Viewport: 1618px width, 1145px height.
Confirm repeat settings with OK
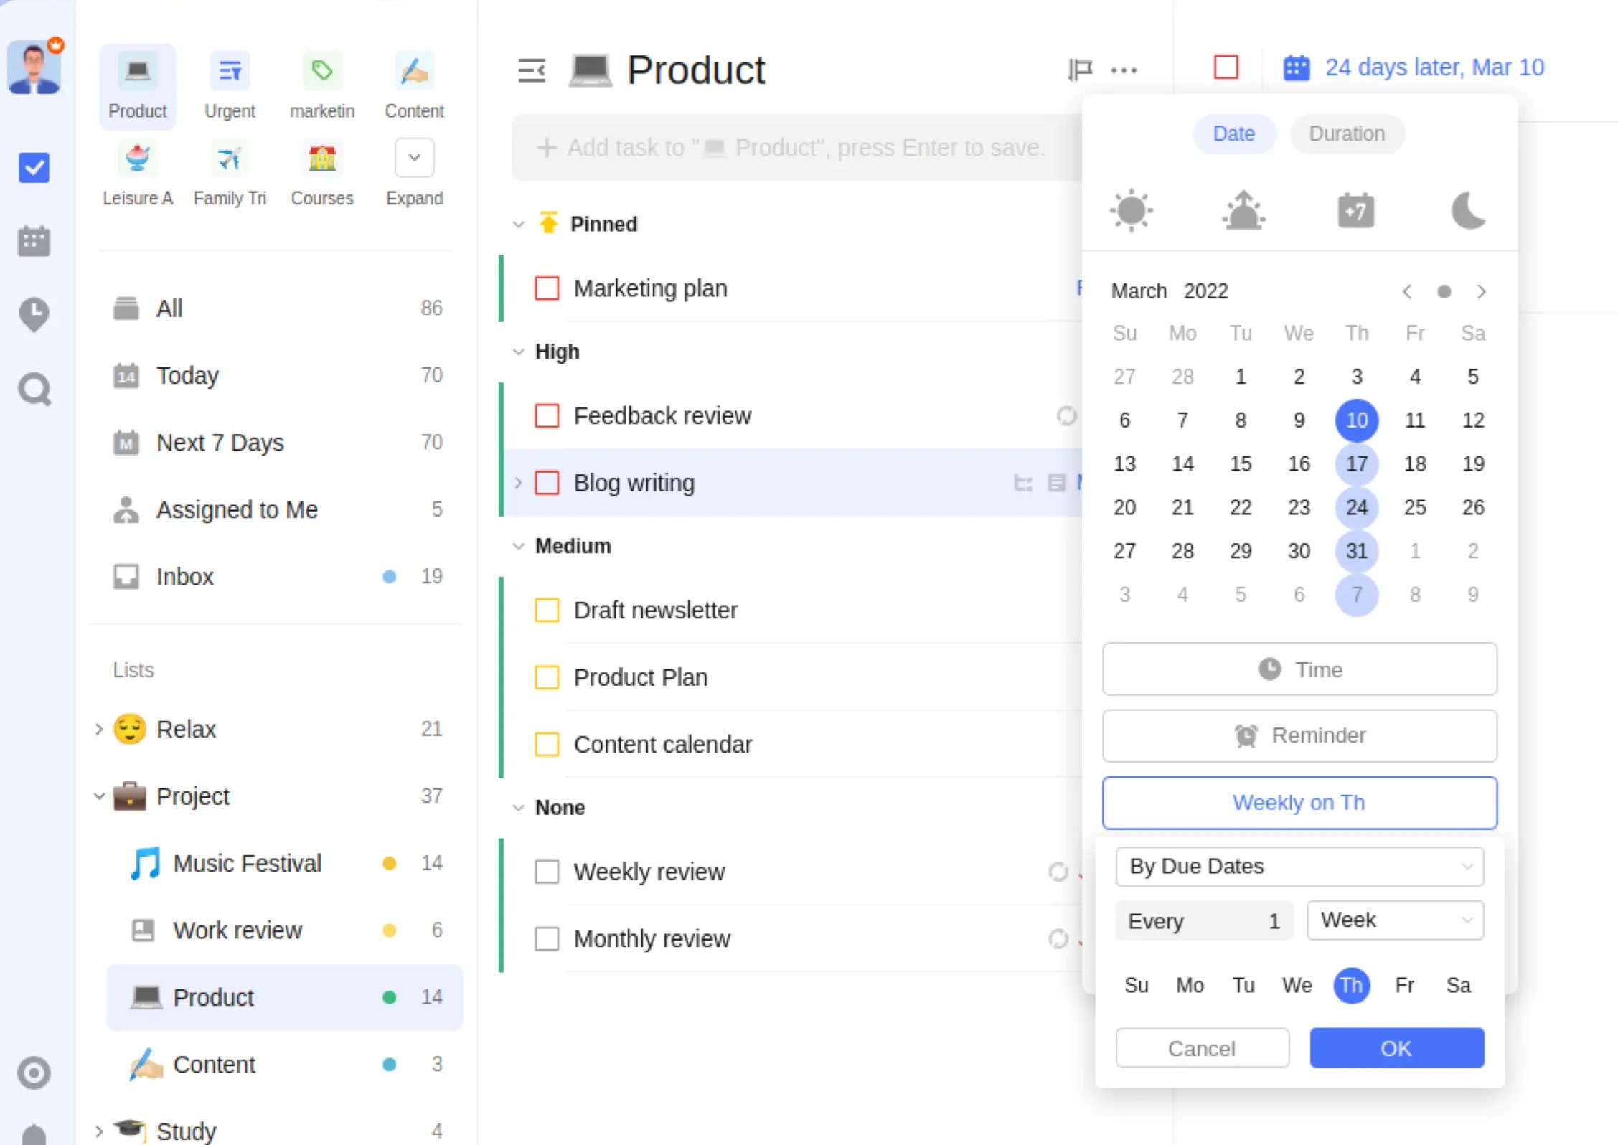pyautogui.click(x=1396, y=1048)
